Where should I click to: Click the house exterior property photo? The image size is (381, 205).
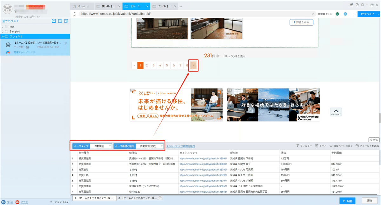(x=162, y=29)
